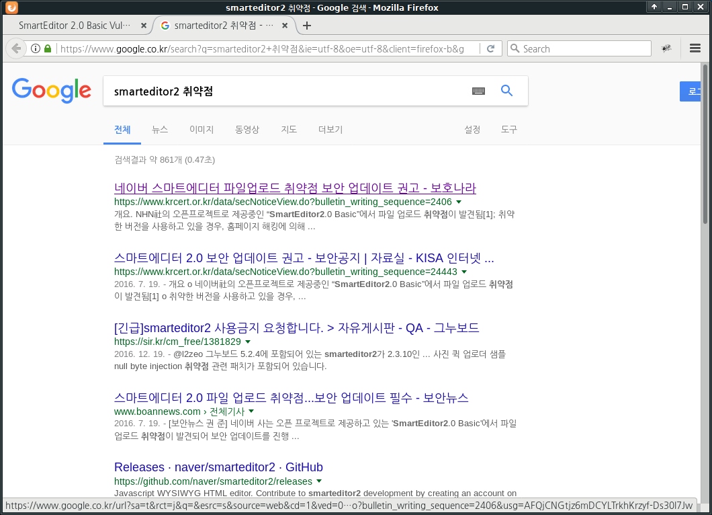Open Google's on-screen keyboard icon
The height and width of the screenshot is (515, 712).
click(478, 91)
